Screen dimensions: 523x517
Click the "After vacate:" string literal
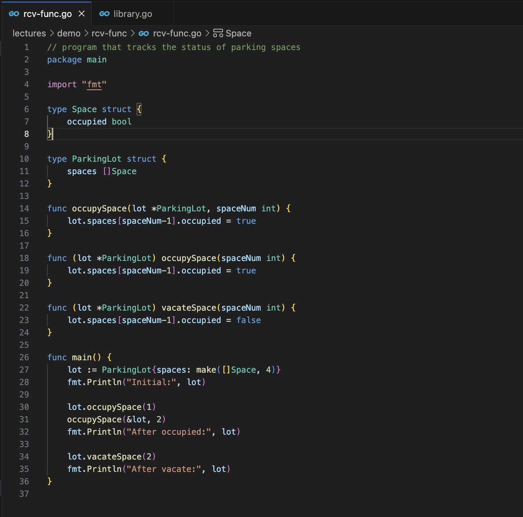(164, 469)
